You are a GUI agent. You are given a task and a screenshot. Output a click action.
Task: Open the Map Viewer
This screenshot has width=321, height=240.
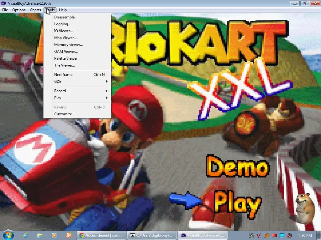(77, 38)
